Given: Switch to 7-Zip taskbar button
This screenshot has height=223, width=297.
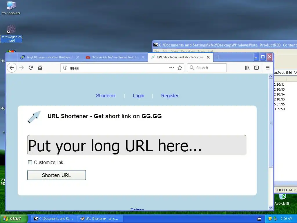Looking at the screenshot, I should (x=54, y=219).
